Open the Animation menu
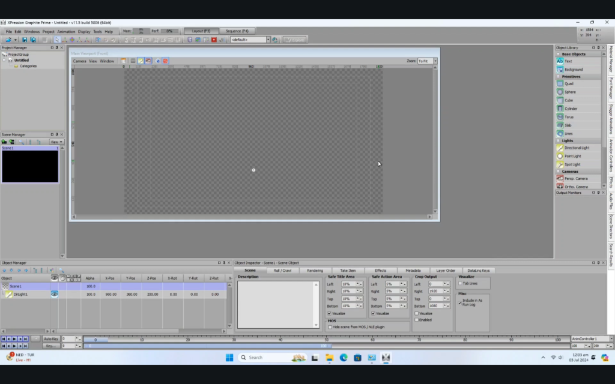The width and height of the screenshot is (615, 384). (66, 32)
